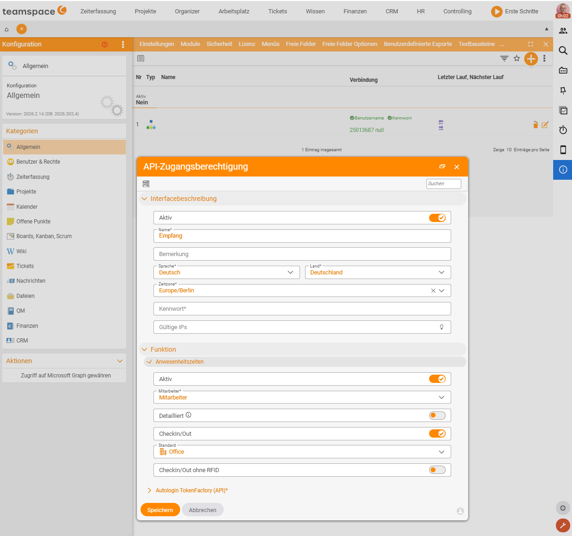This screenshot has height=536, width=572.
Task: Click the Speichern button
Action: [x=160, y=510]
